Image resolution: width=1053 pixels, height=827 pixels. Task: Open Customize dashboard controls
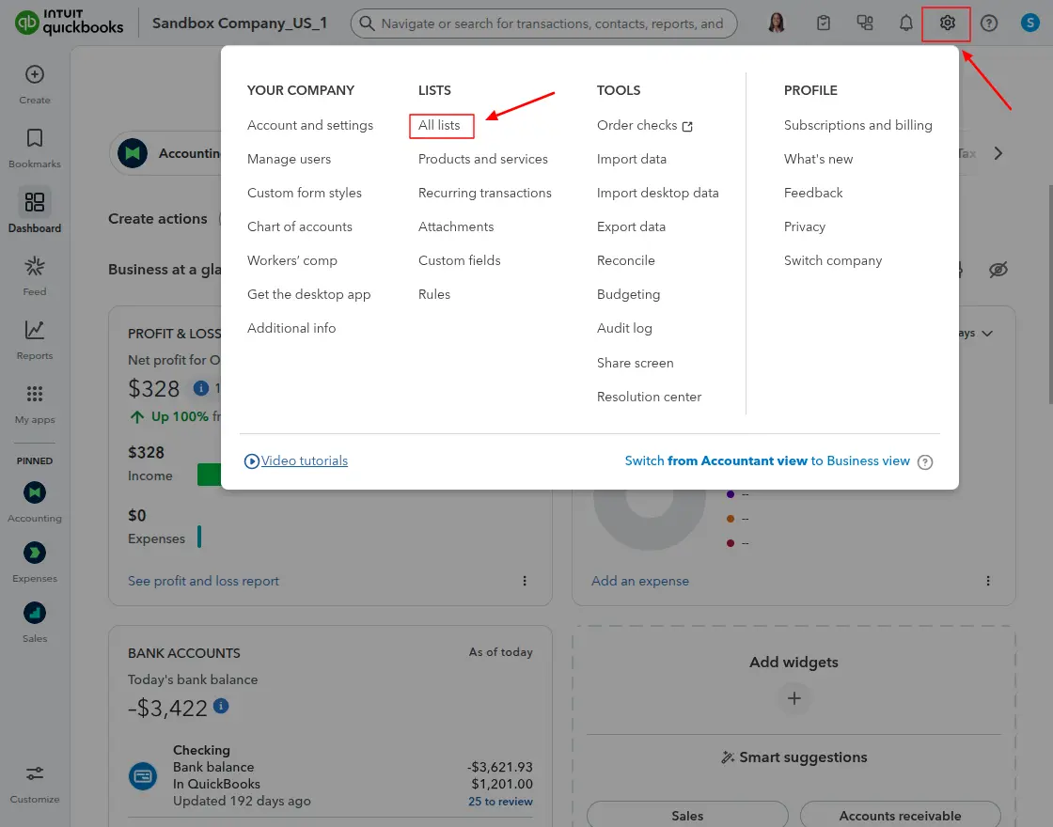click(x=35, y=774)
